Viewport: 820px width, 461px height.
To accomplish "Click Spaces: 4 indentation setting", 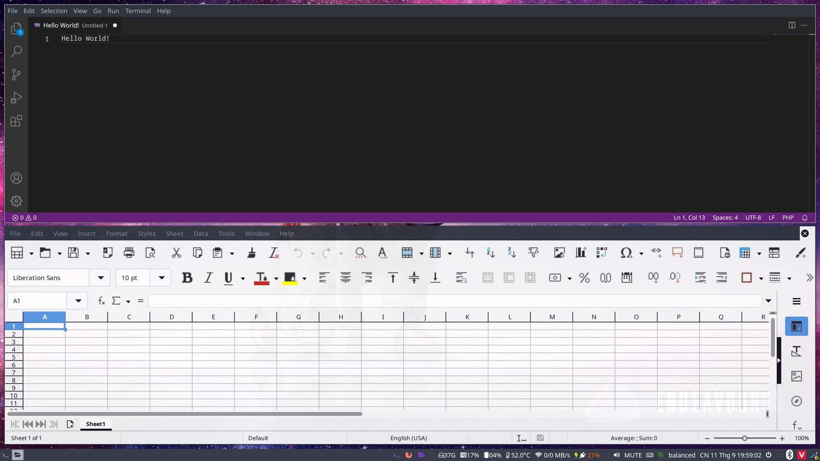I will 725,218.
